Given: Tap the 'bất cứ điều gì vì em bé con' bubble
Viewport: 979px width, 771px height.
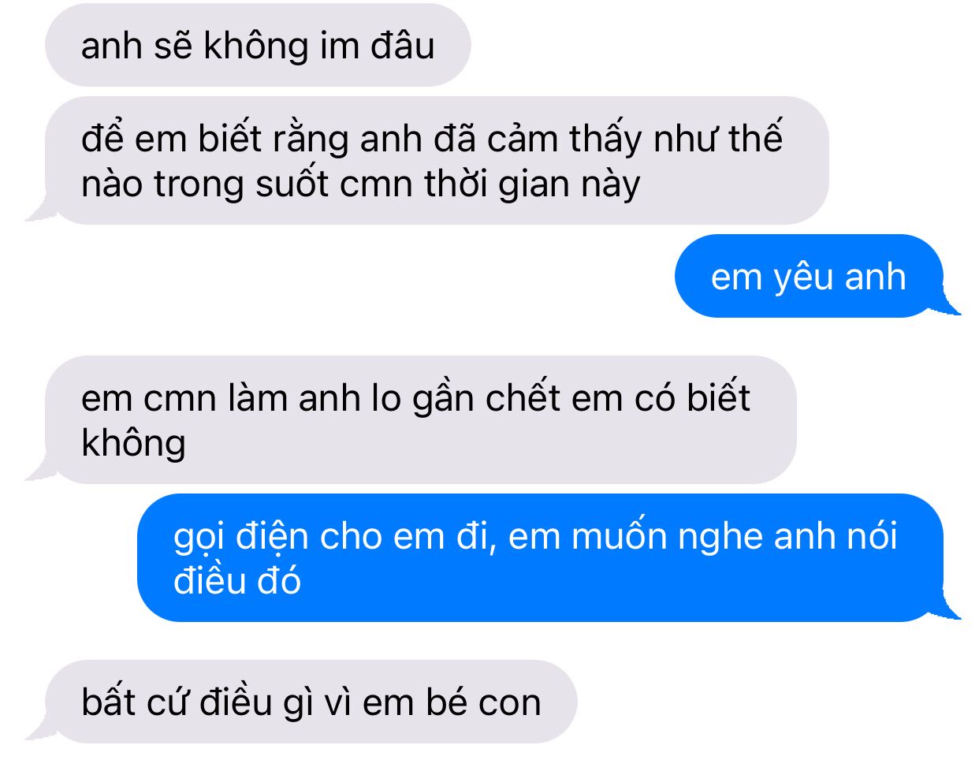Looking at the screenshot, I should 311,702.
